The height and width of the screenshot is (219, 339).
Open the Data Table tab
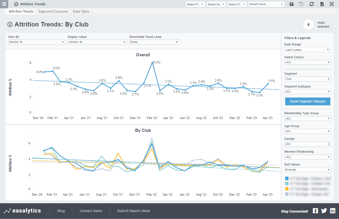point(81,11)
